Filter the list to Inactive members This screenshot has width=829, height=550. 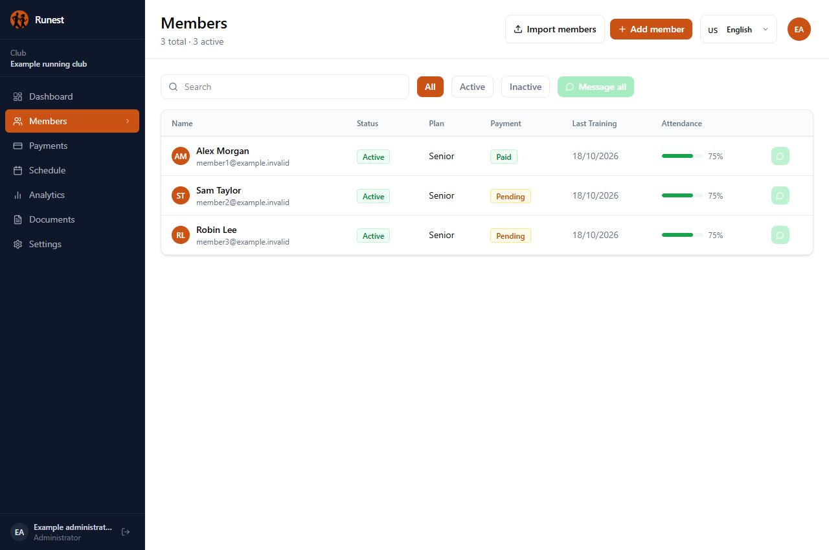click(525, 87)
